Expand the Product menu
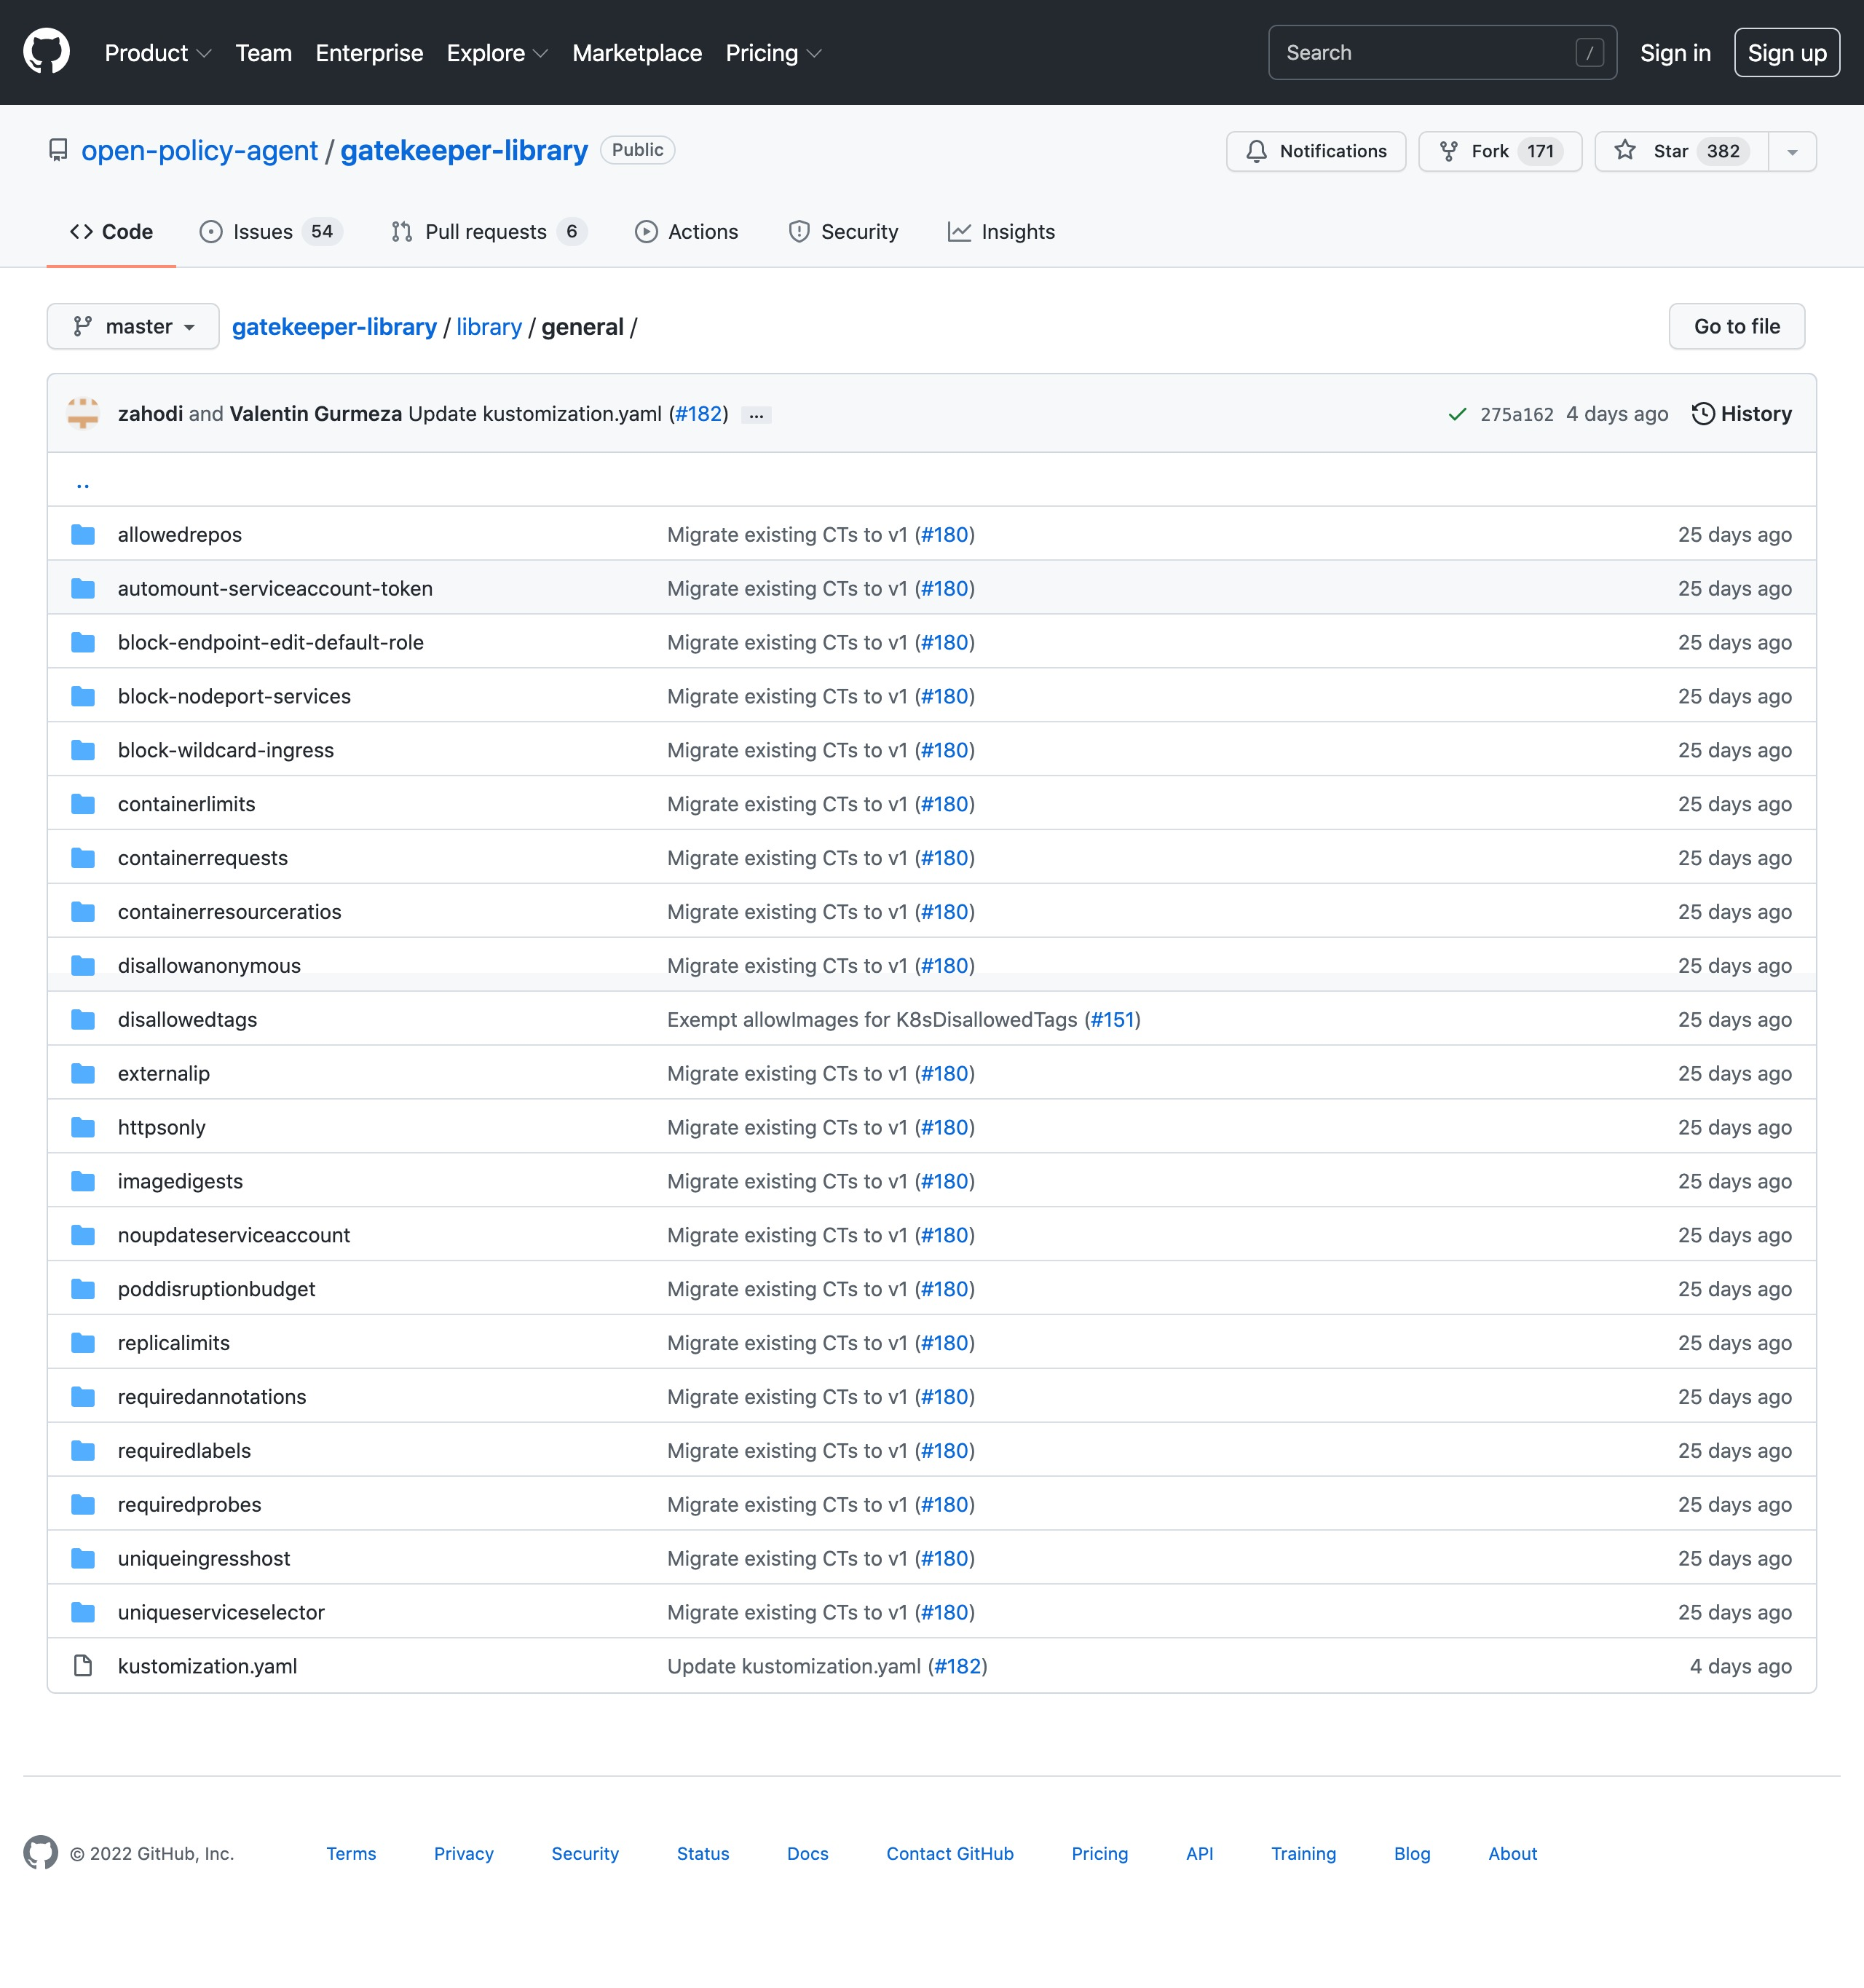This screenshot has height=1988, width=1864. pyautogui.click(x=157, y=53)
